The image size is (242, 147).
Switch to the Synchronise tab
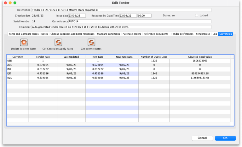click(x=203, y=34)
